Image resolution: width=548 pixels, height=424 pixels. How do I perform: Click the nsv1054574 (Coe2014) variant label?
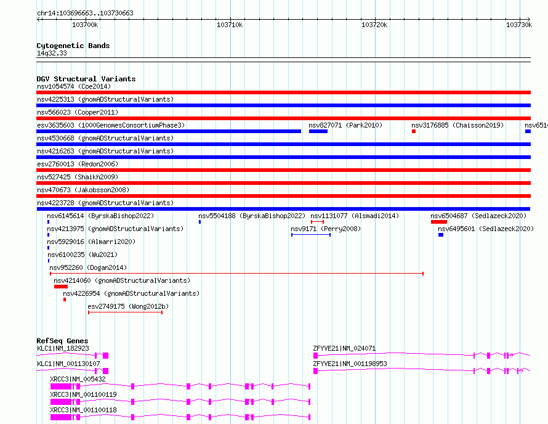74,86
